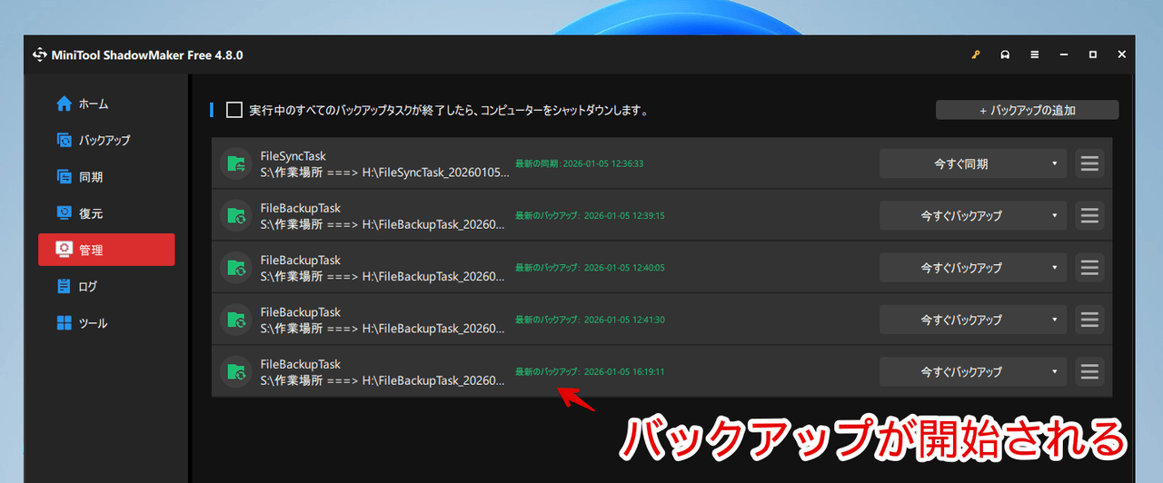Open the headset support icon
This screenshot has width=1163, height=483.
(1005, 55)
